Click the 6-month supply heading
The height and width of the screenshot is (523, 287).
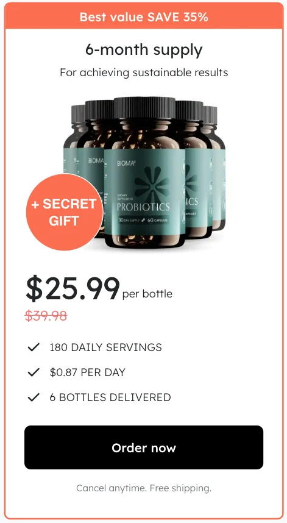coord(144,51)
